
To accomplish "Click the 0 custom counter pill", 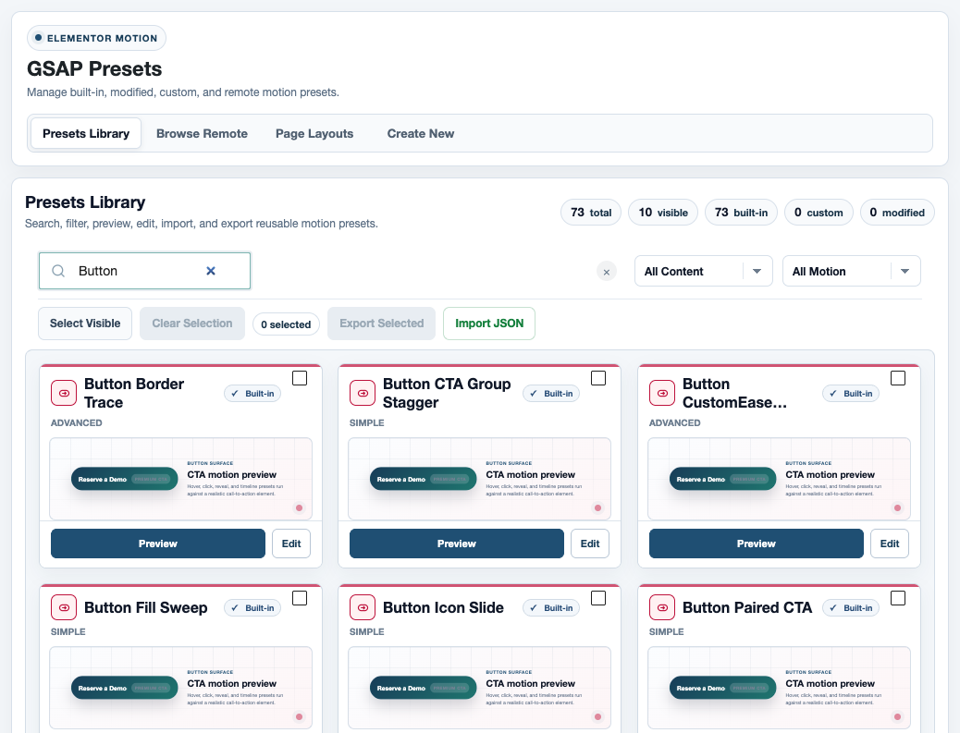I will click(x=818, y=213).
